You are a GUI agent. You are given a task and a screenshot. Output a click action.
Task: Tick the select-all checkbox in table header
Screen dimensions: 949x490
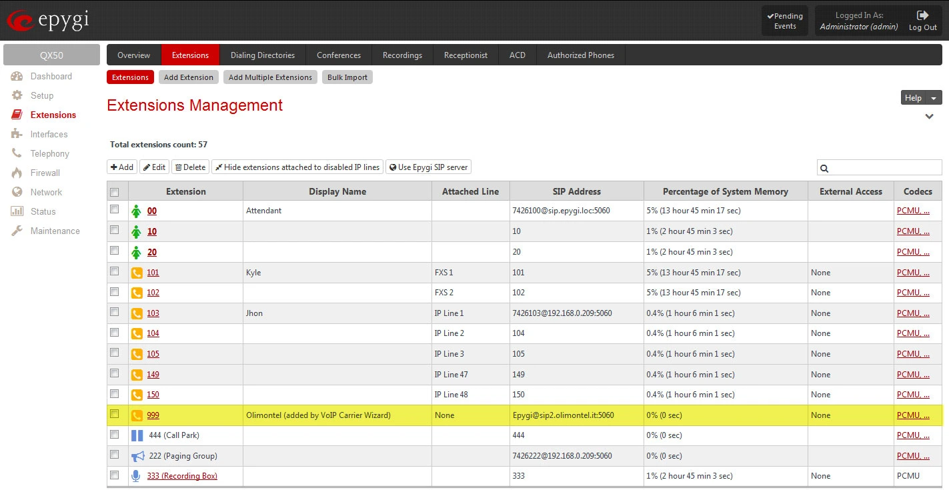click(x=115, y=192)
